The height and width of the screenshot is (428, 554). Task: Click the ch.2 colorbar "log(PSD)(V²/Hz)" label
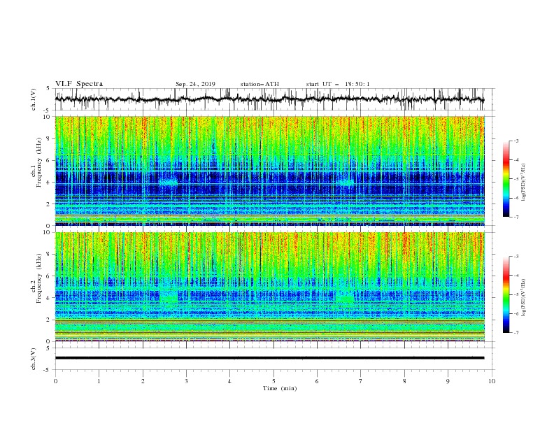523,298
